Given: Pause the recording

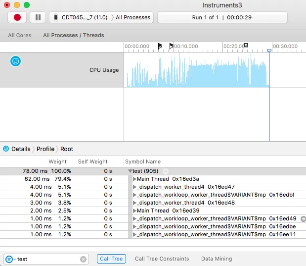Looking at the screenshot, I should tap(38, 17).
